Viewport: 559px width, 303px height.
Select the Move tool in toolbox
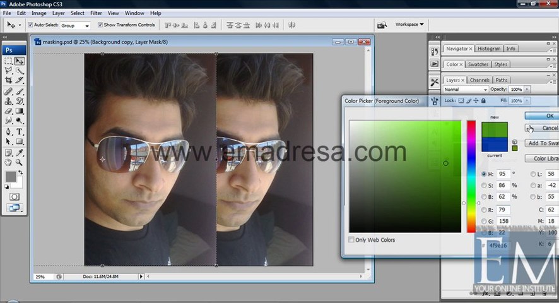20,61
